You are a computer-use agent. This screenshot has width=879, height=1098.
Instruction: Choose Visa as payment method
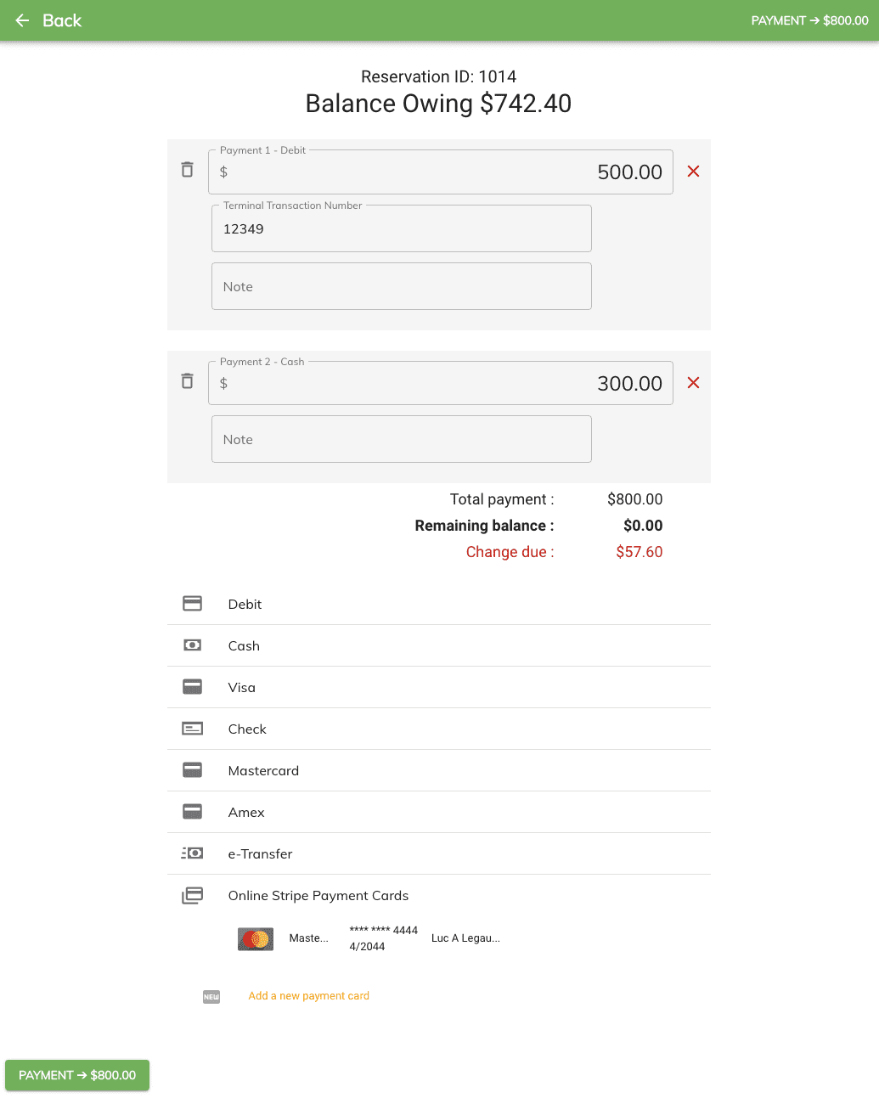(x=439, y=687)
